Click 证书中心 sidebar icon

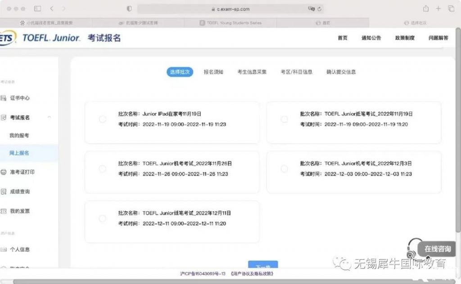(x=3, y=98)
